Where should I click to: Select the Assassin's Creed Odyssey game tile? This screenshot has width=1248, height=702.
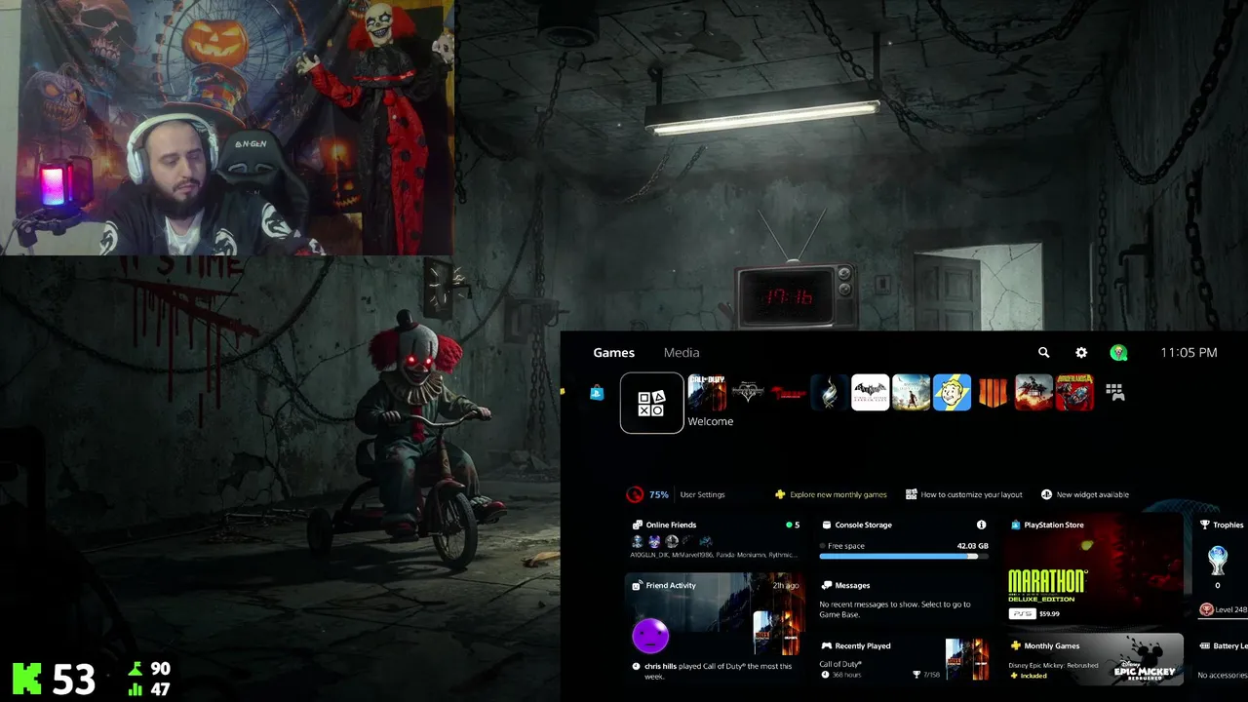click(911, 393)
